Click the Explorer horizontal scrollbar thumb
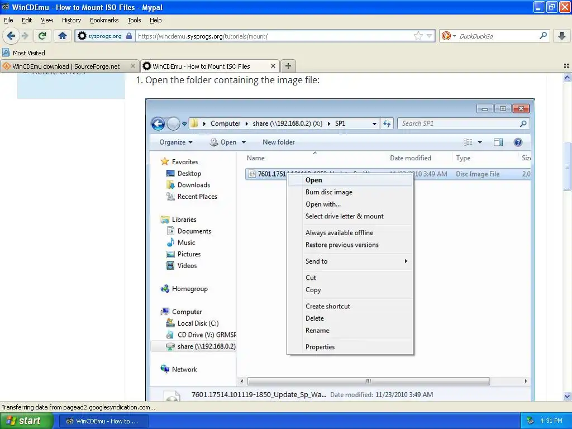572x429 pixels. 369,381
